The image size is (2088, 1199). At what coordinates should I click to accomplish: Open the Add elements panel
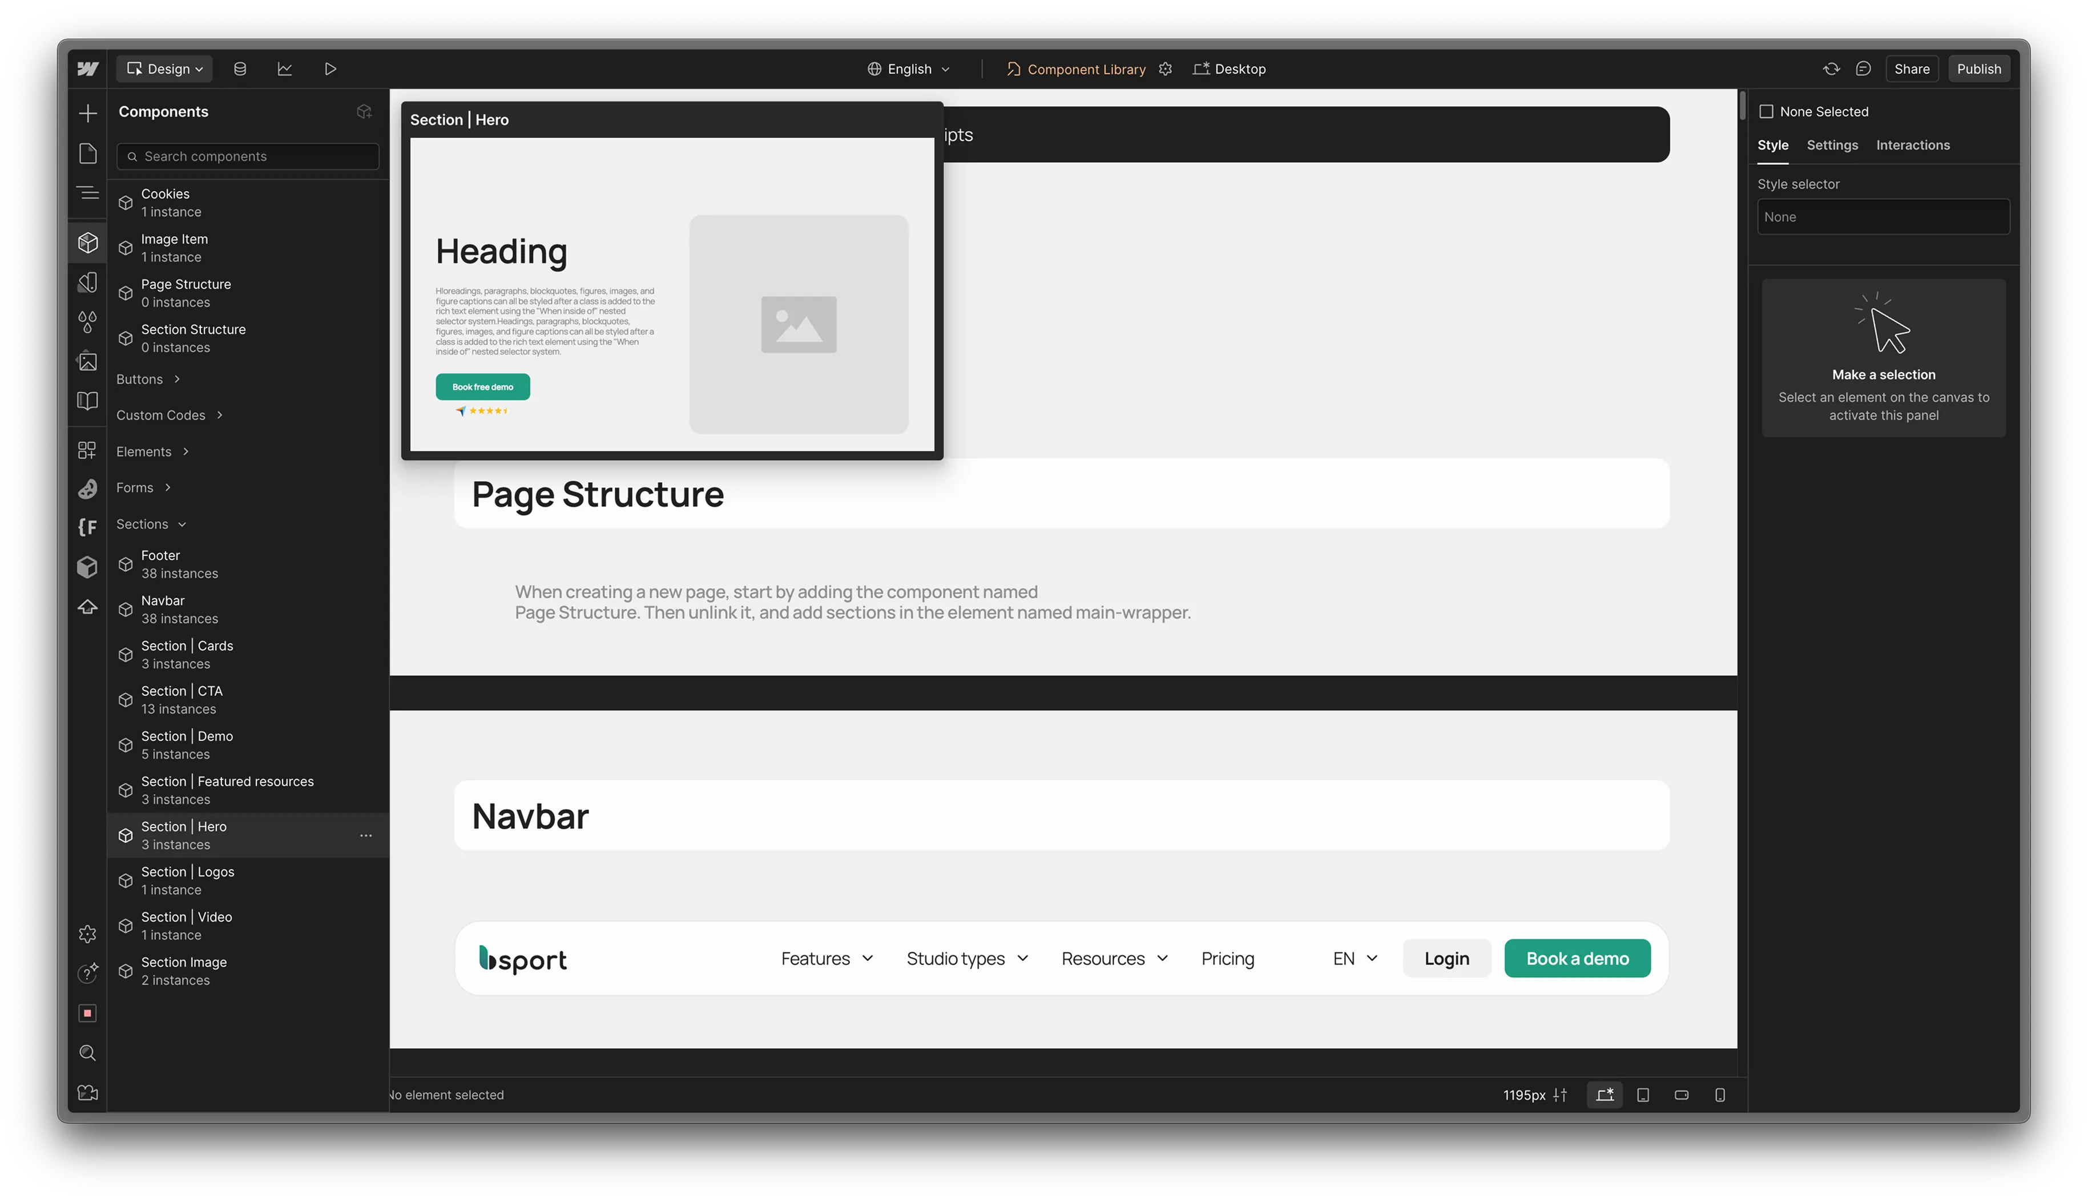87,113
